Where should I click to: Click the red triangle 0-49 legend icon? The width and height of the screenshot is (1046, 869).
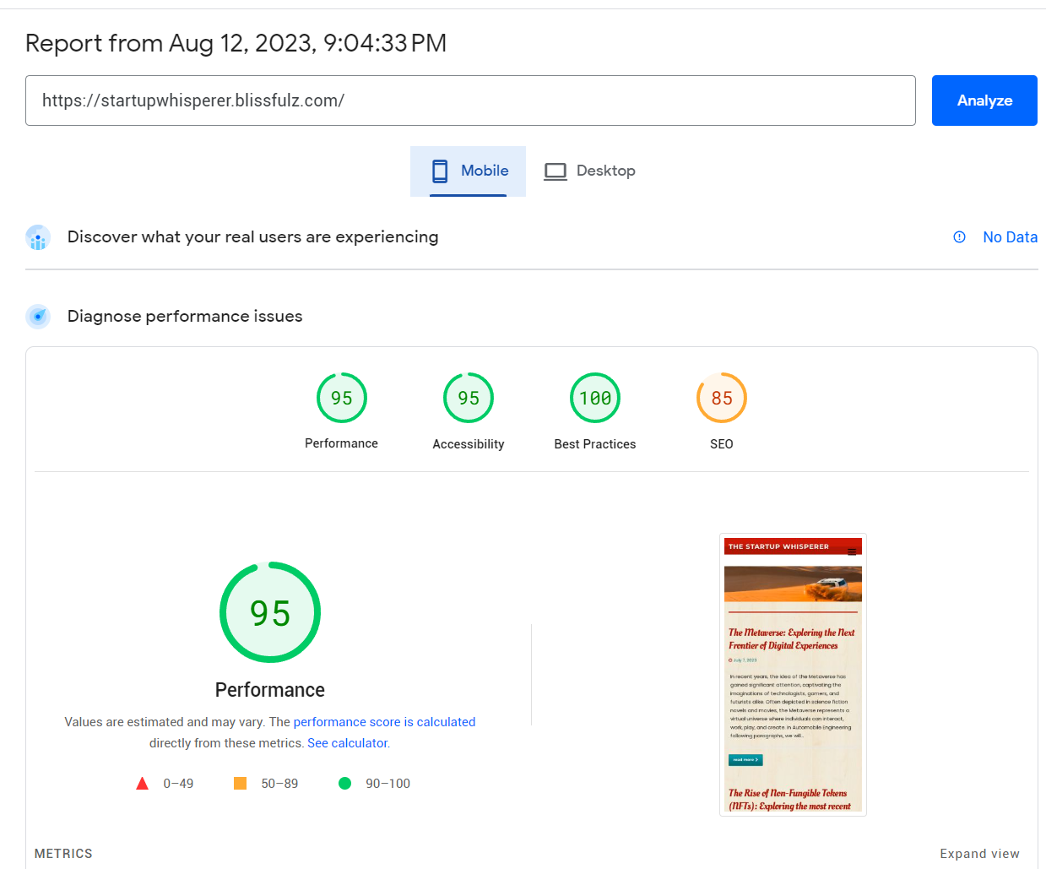click(x=142, y=783)
